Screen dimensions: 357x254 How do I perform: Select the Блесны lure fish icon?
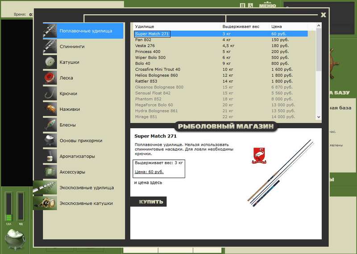click(x=50, y=125)
